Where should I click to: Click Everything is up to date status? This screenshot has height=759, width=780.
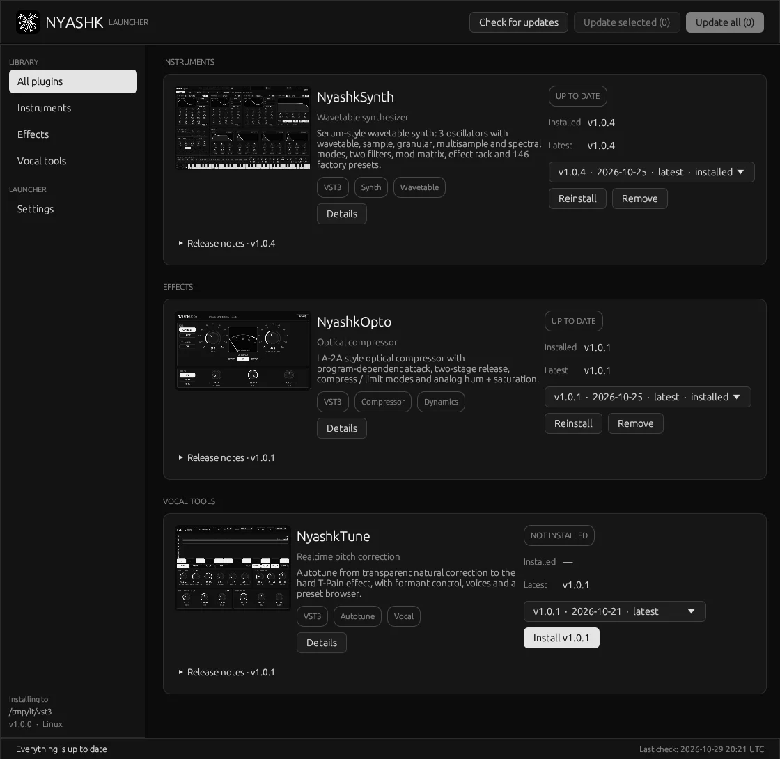point(61,749)
